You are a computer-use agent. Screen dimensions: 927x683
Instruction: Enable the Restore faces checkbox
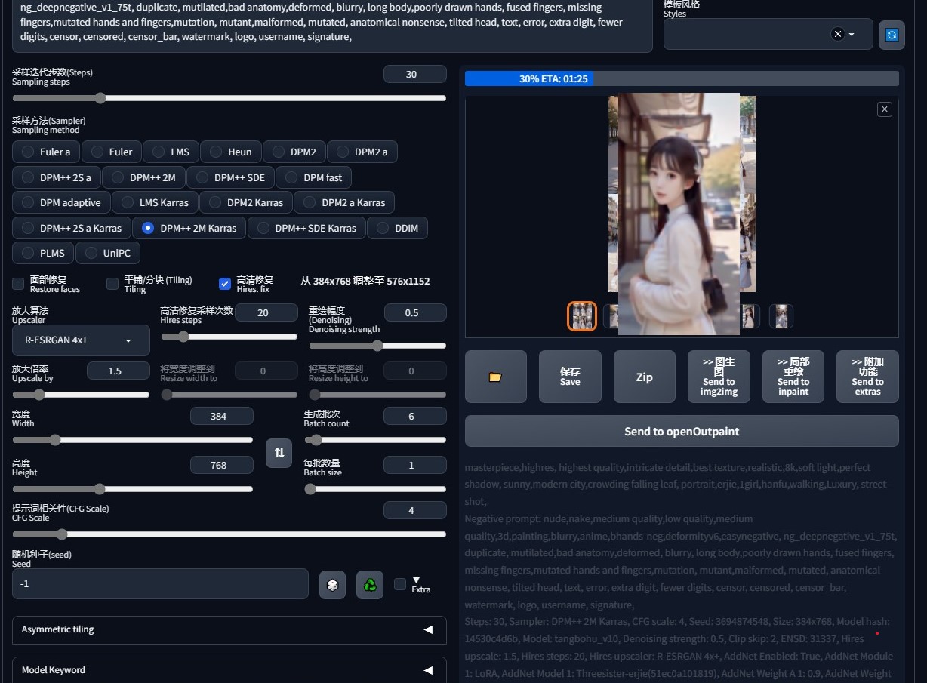[19, 284]
